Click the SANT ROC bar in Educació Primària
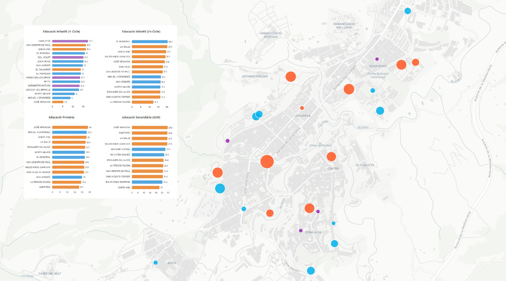 coord(66,187)
